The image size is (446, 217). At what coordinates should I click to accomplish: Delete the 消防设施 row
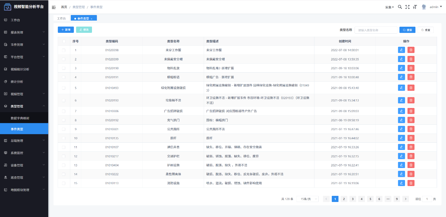(411, 183)
